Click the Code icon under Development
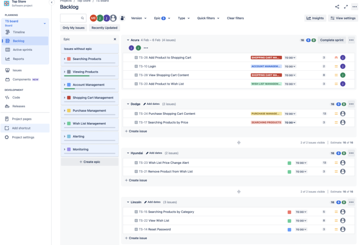 [7, 98]
